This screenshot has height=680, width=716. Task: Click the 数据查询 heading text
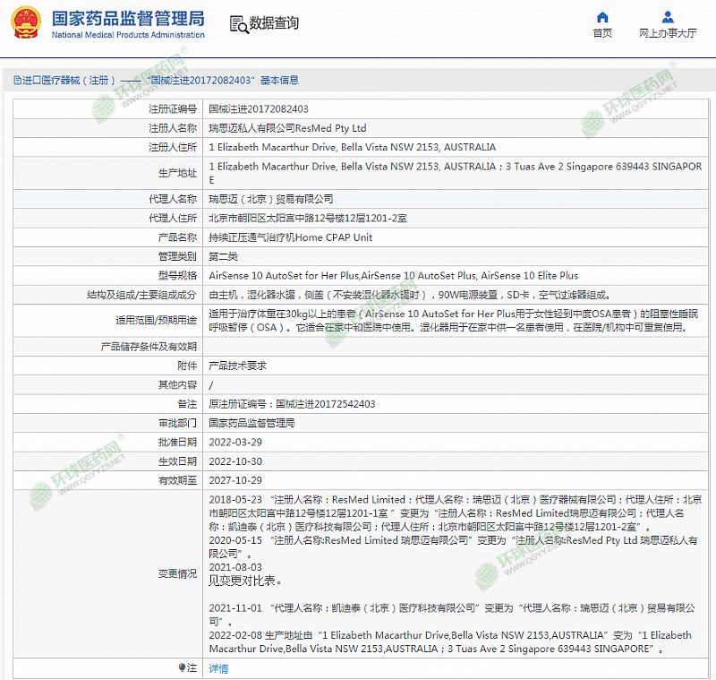(x=274, y=23)
